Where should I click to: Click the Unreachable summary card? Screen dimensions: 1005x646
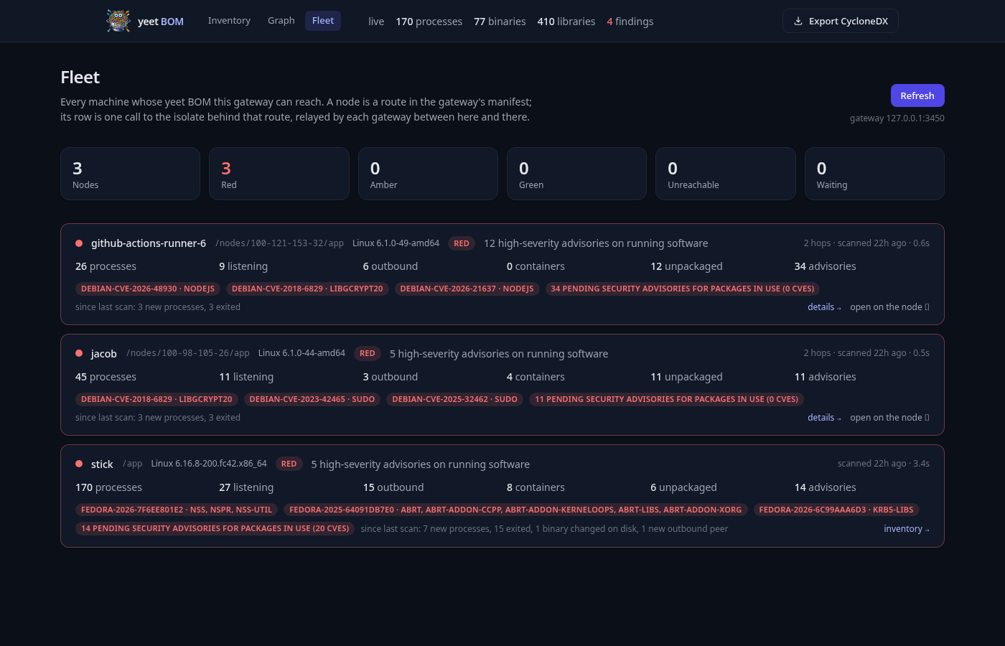(726, 174)
